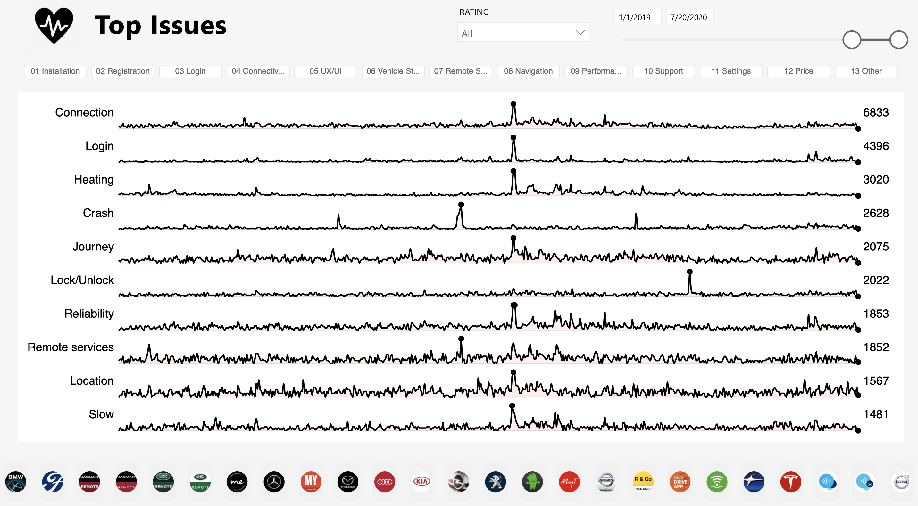Pick the green Skoda mascot icon
The image size is (918, 506).
[x=532, y=482]
